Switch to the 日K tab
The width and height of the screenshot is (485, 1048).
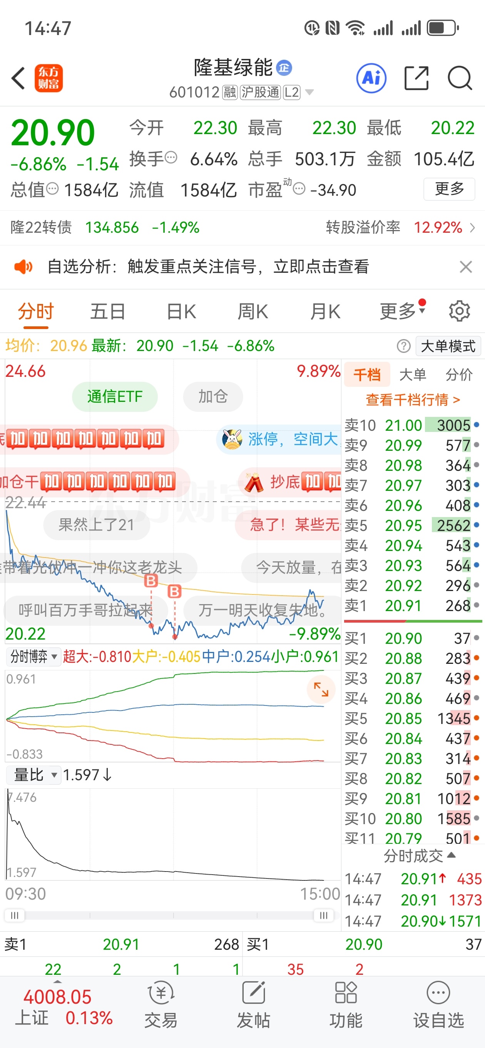click(181, 312)
